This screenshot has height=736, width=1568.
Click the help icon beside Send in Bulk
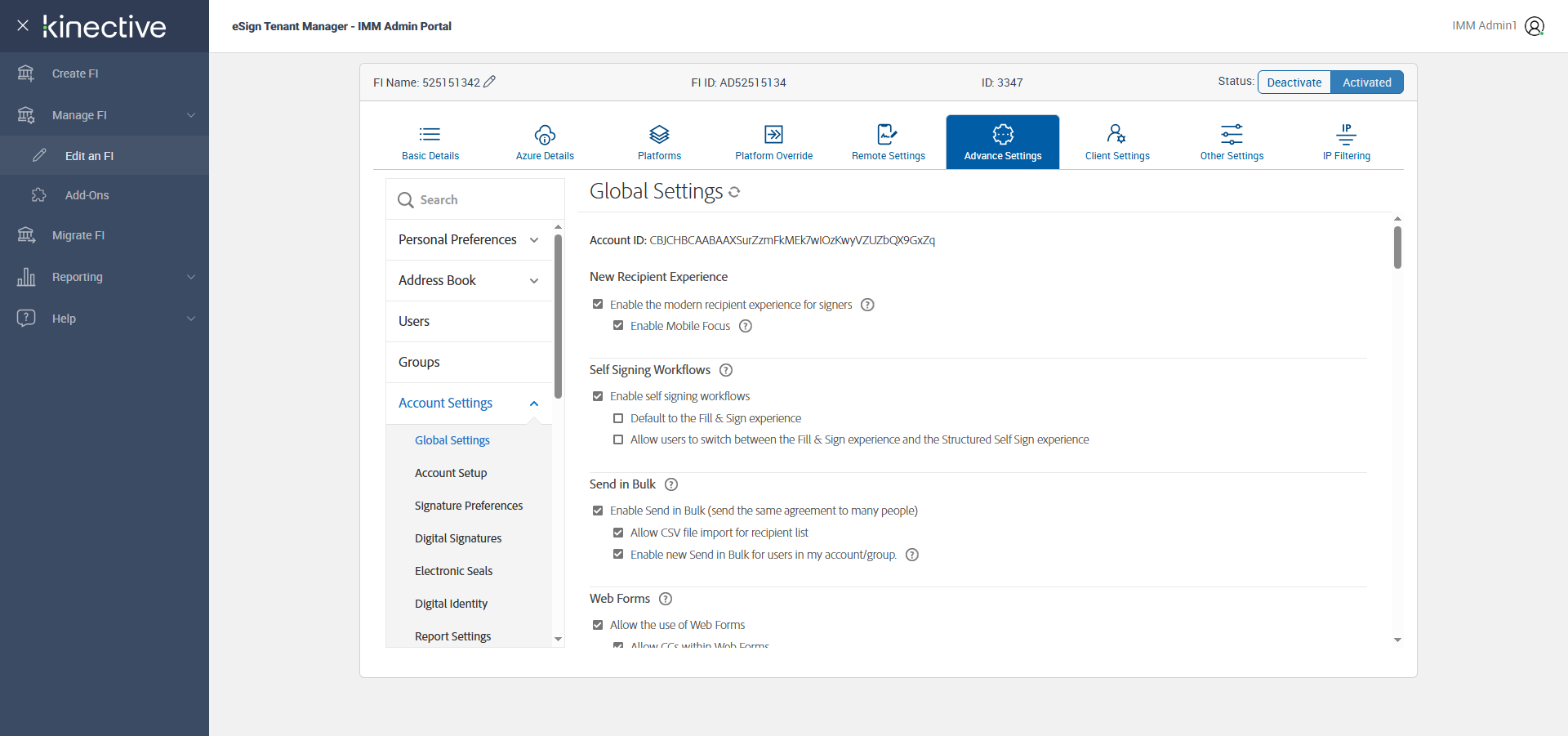[x=671, y=484]
